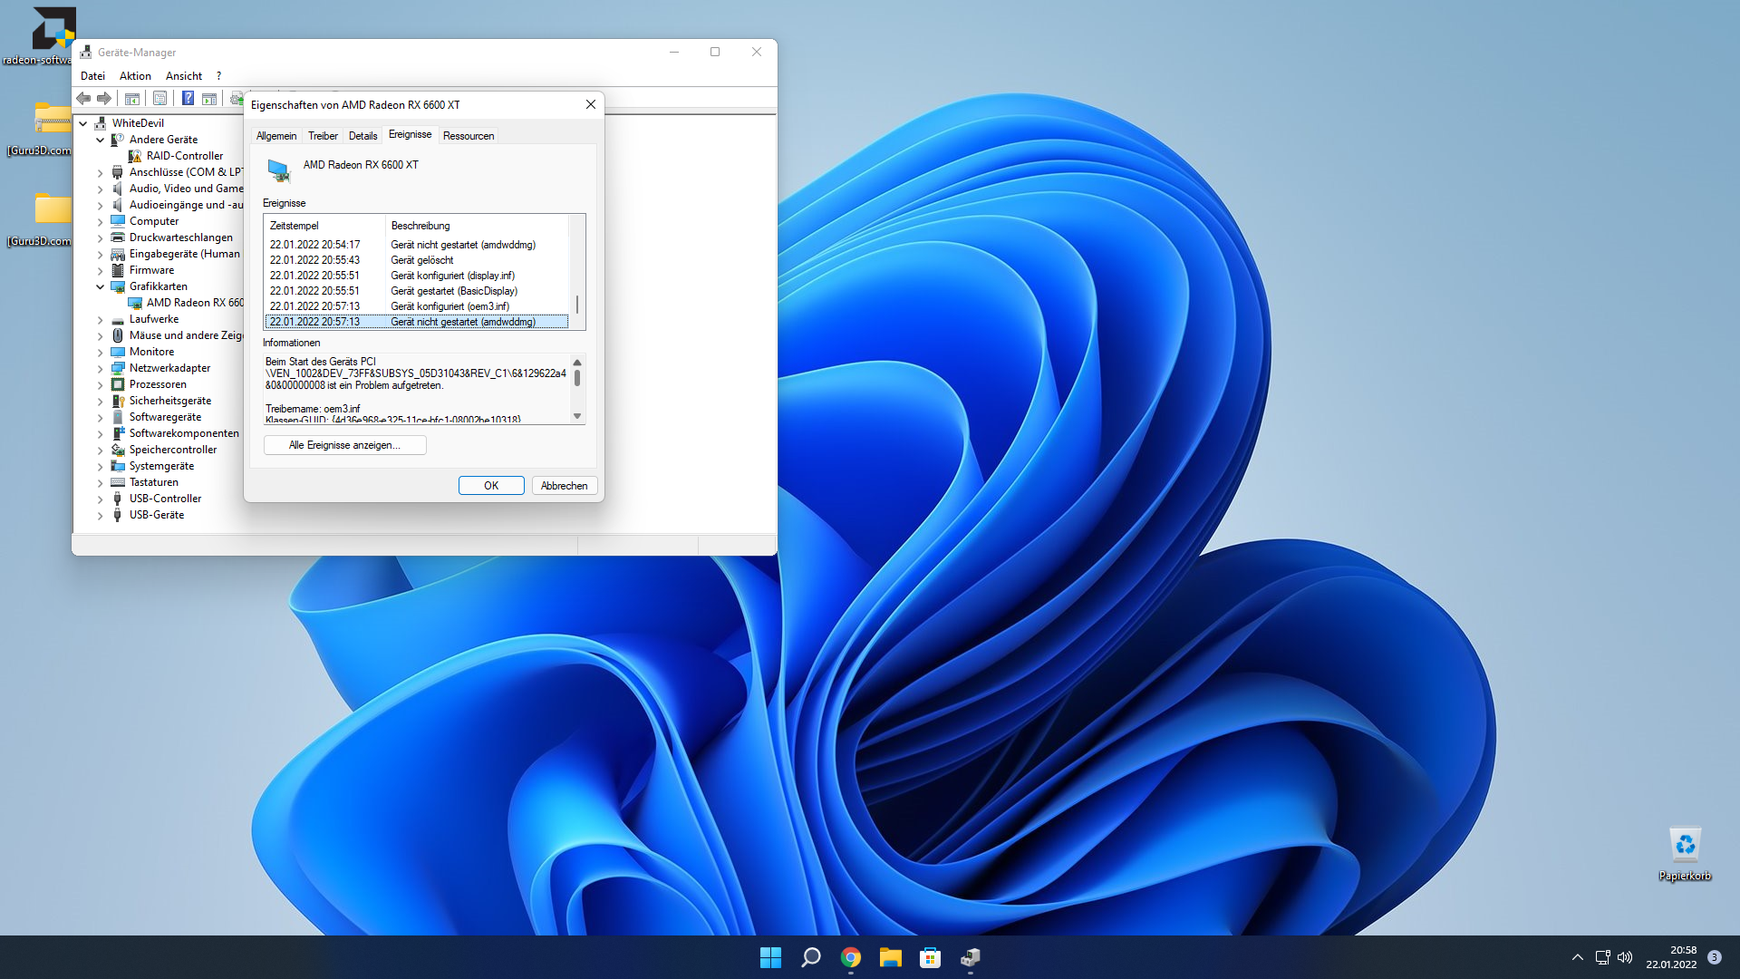Collapse the Grafikkarten tree node
Viewport: 1740px width, 979px height.
click(x=101, y=286)
